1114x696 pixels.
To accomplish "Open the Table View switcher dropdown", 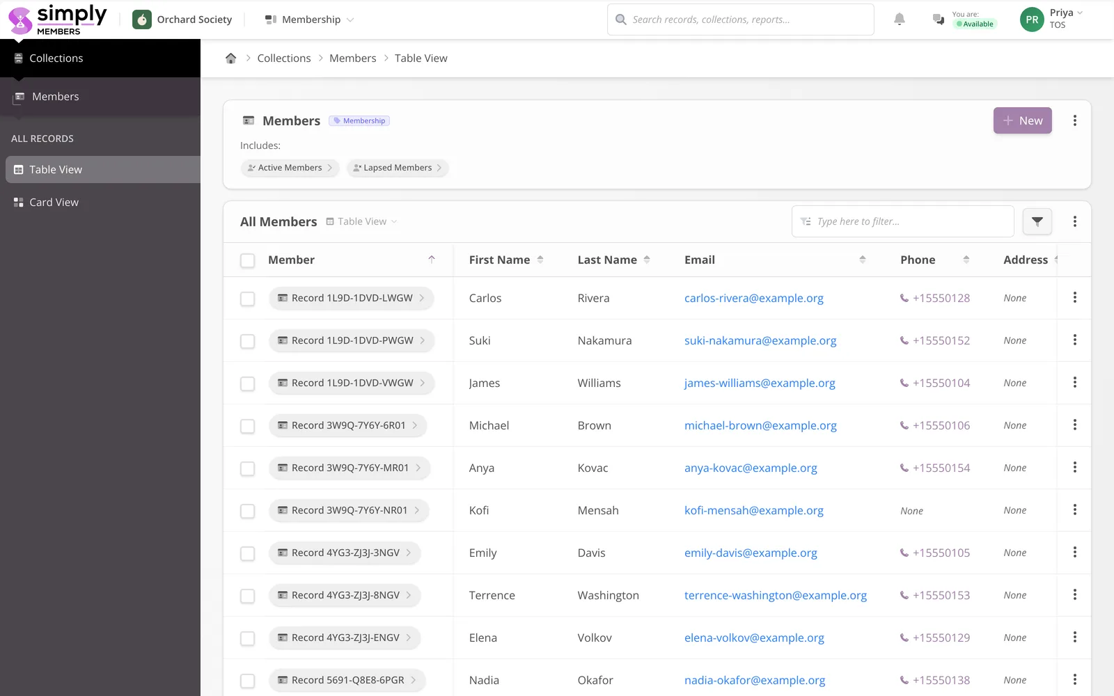I will pos(361,221).
